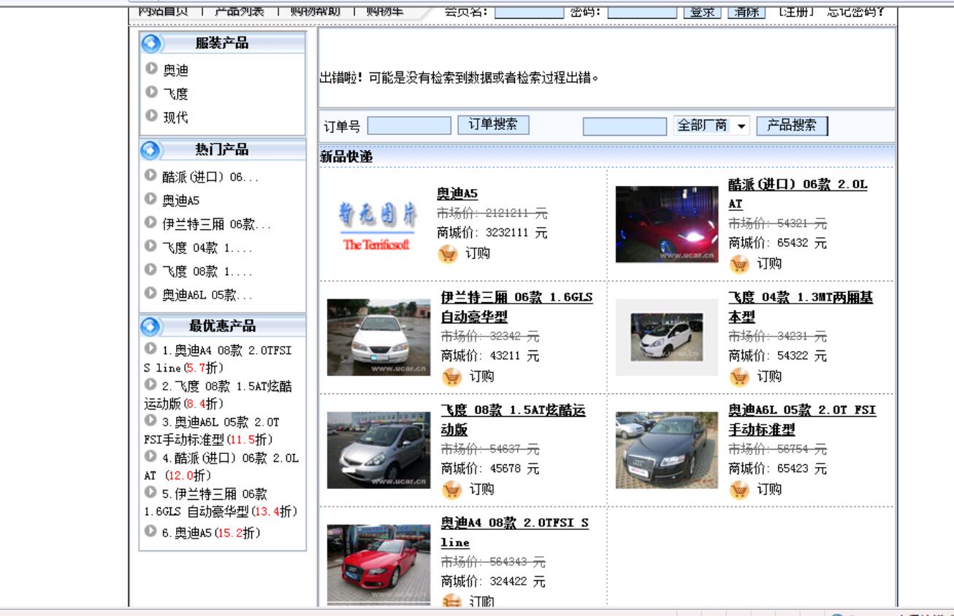The image size is (954, 616).
Task: Open the 伊兰特三厢 06款 1.6GLS 自动豪华型 title link
Action: (x=516, y=307)
